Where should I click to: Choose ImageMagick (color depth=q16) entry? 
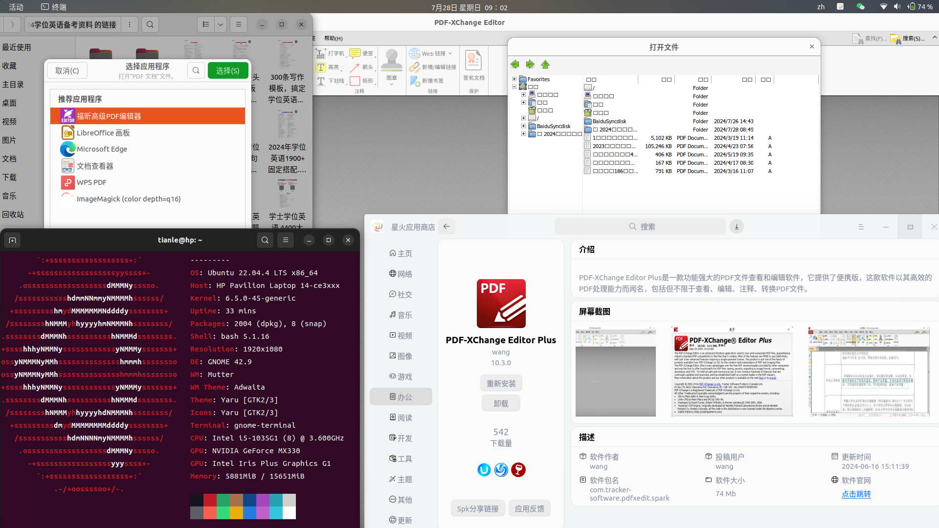tap(148, 199)
